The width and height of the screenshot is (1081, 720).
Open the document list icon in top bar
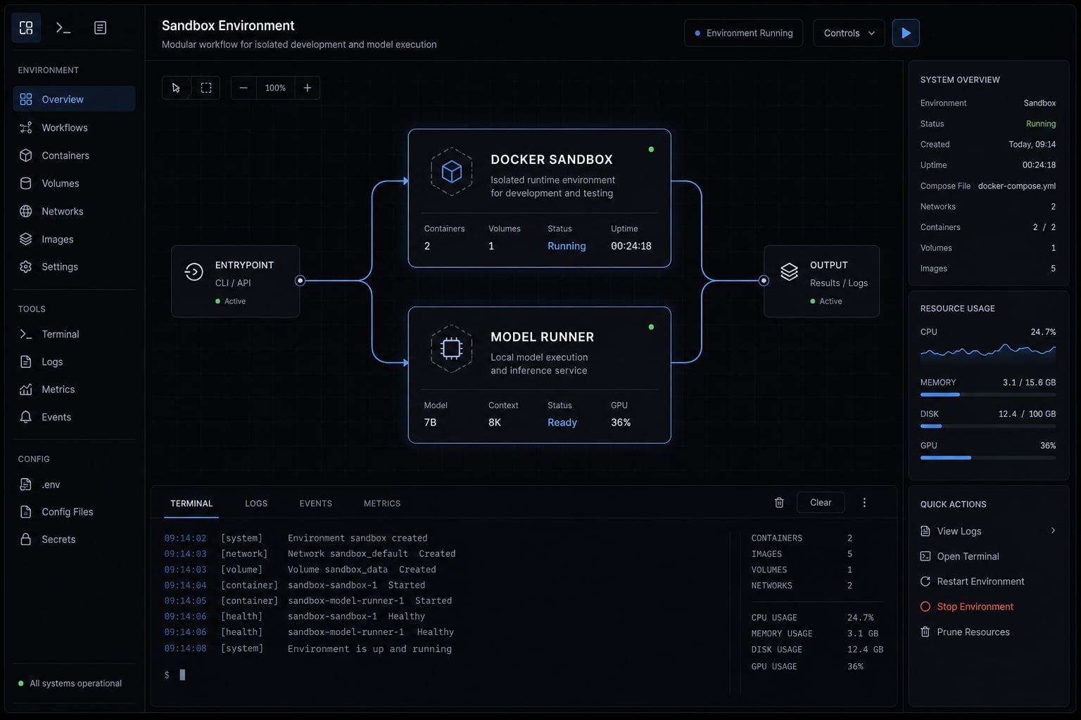point(100,27)
